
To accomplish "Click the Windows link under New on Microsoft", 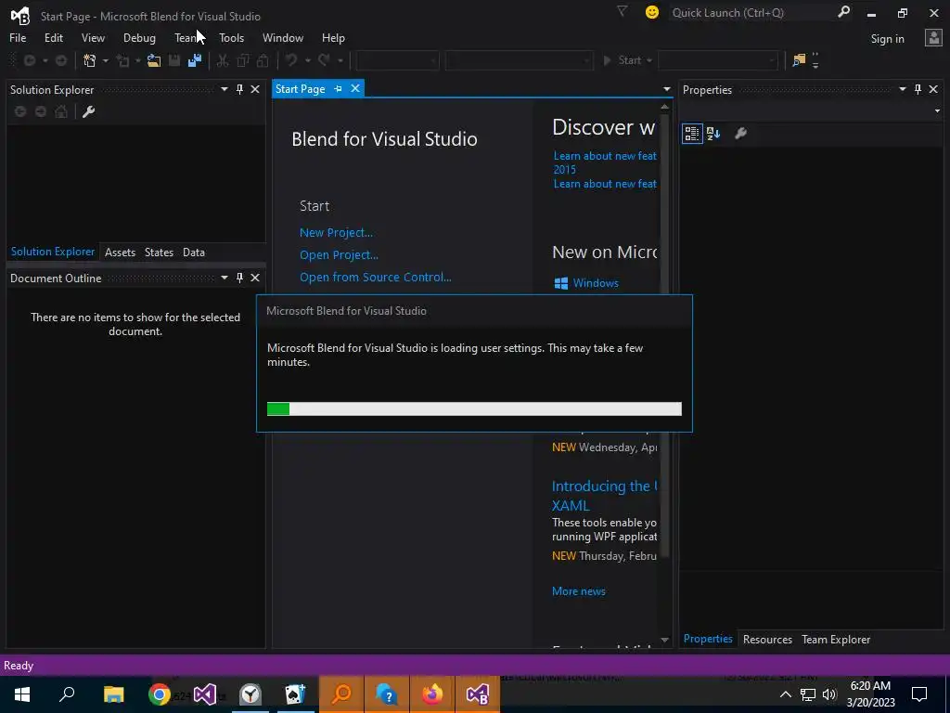I will coord(596,283).
